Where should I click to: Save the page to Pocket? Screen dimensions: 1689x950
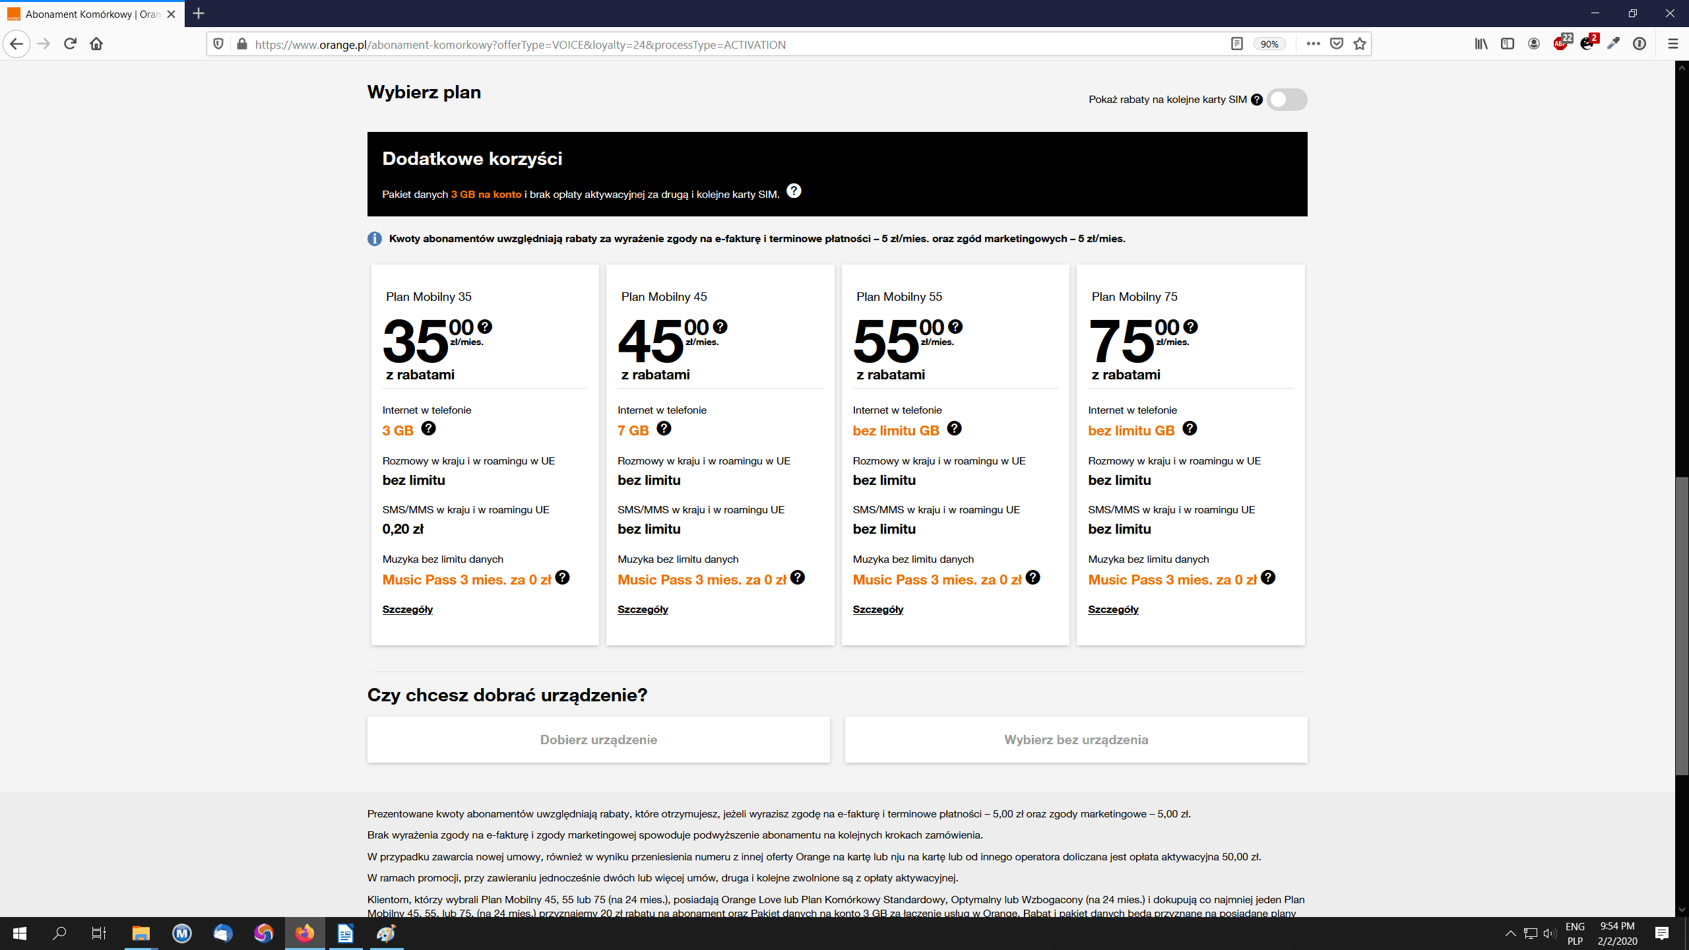click(x=1337, y=44)
